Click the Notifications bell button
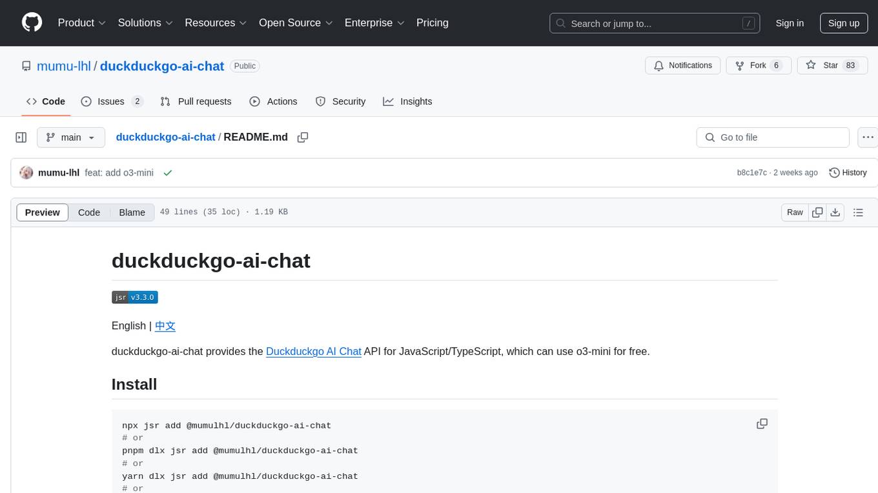The width and height of the screenshot is (878, 493). [683, 65]
